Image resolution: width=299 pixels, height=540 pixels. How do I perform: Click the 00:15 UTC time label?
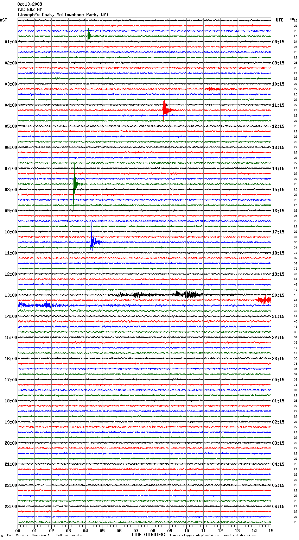coord(278,380)
